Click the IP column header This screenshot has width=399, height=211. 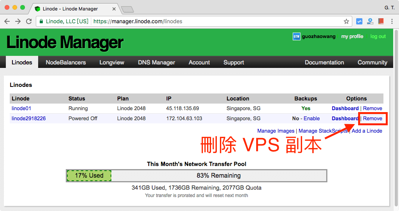pos(169,99)
